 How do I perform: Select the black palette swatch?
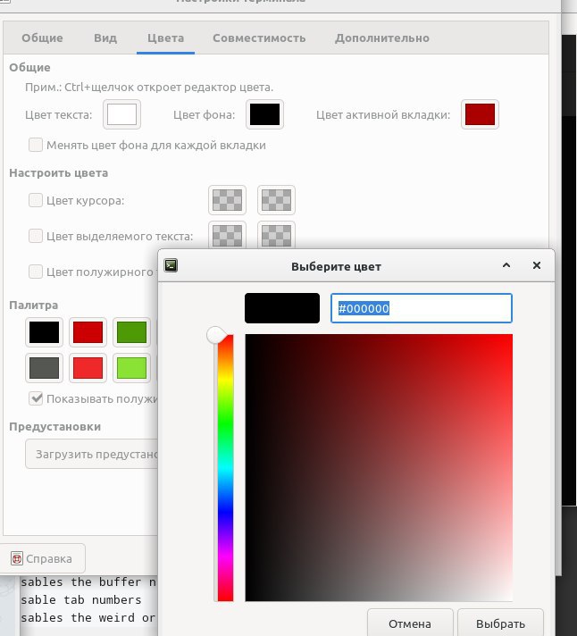coord(44,332)
